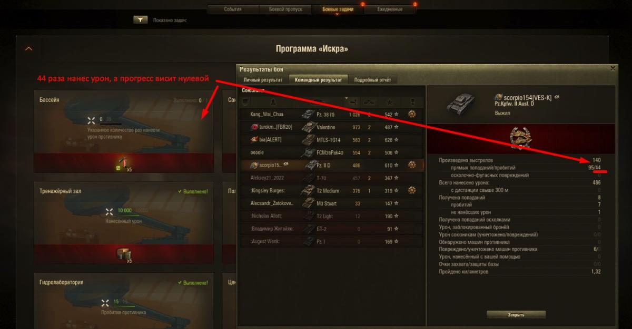The height and width of the screenshot is (329, 632).
Task: Sort team list by experience star icon
Action: coord(391,101)
